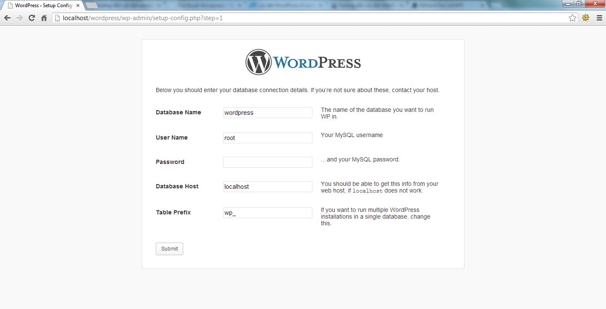
Task: Bookmark this page with the star icon
Action: 572,18
